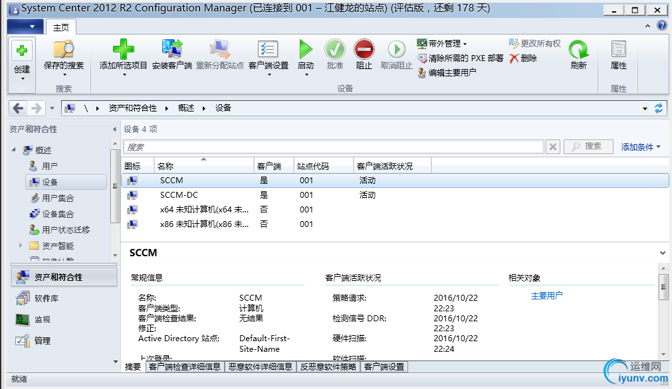The height and width of the screenshot is (389, 672).
Task: Sort by the 名称 column header
Action: pyautogui.click(x=203, y=165)
